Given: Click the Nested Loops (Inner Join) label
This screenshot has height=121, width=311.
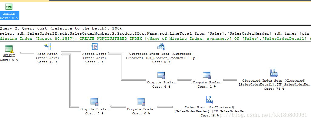Looking at the screenshot, I should coord(94,56).
